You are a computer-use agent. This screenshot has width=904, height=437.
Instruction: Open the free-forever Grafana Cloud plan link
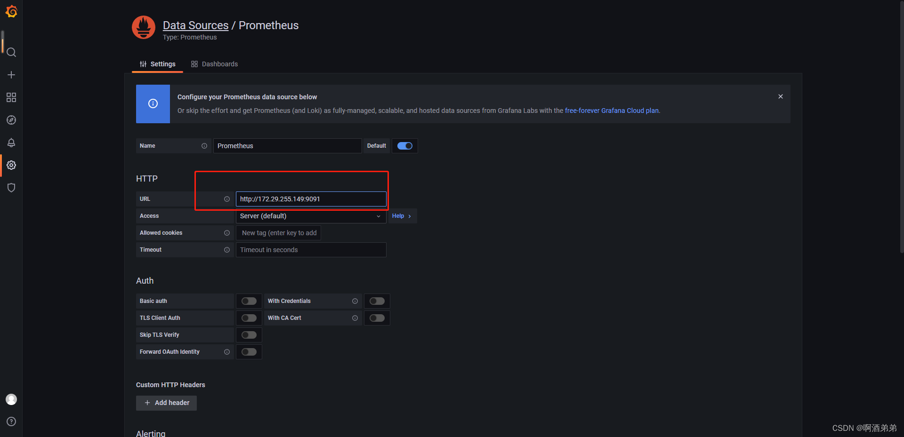point(611,111)
